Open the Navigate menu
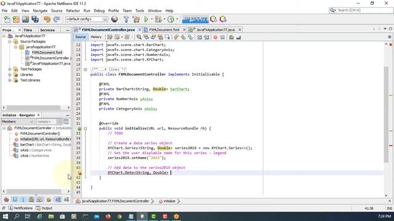394x221 pixels. [40, 11]
